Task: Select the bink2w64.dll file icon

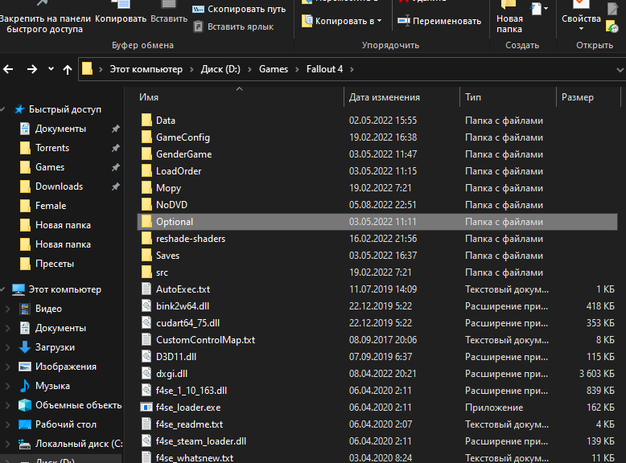Action: [146, 305]
